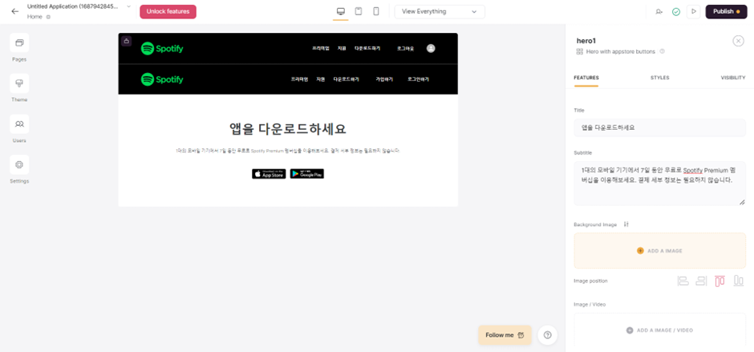
Task: Click the Title input field
Action: coord(659,127)
